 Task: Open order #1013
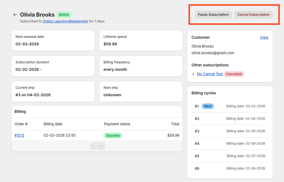click(x=19, y=136)
